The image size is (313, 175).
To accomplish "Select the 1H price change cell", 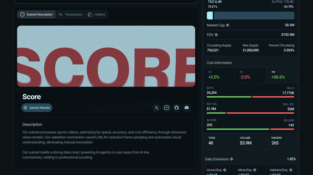I will click(219, 75).
